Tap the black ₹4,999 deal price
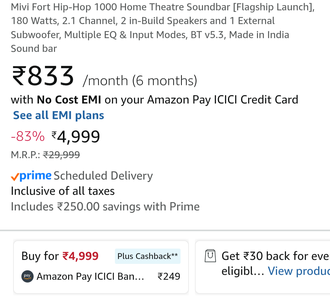 (x=76, y=136)
